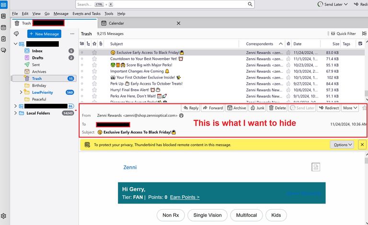Viewport: 368px width, 225px height.
Task: Open the Events and Tasks menu
Action: [x=86, y=13]
